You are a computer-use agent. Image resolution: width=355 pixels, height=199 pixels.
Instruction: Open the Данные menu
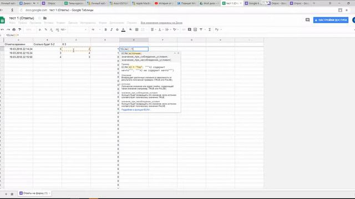[x=73, y=23]
